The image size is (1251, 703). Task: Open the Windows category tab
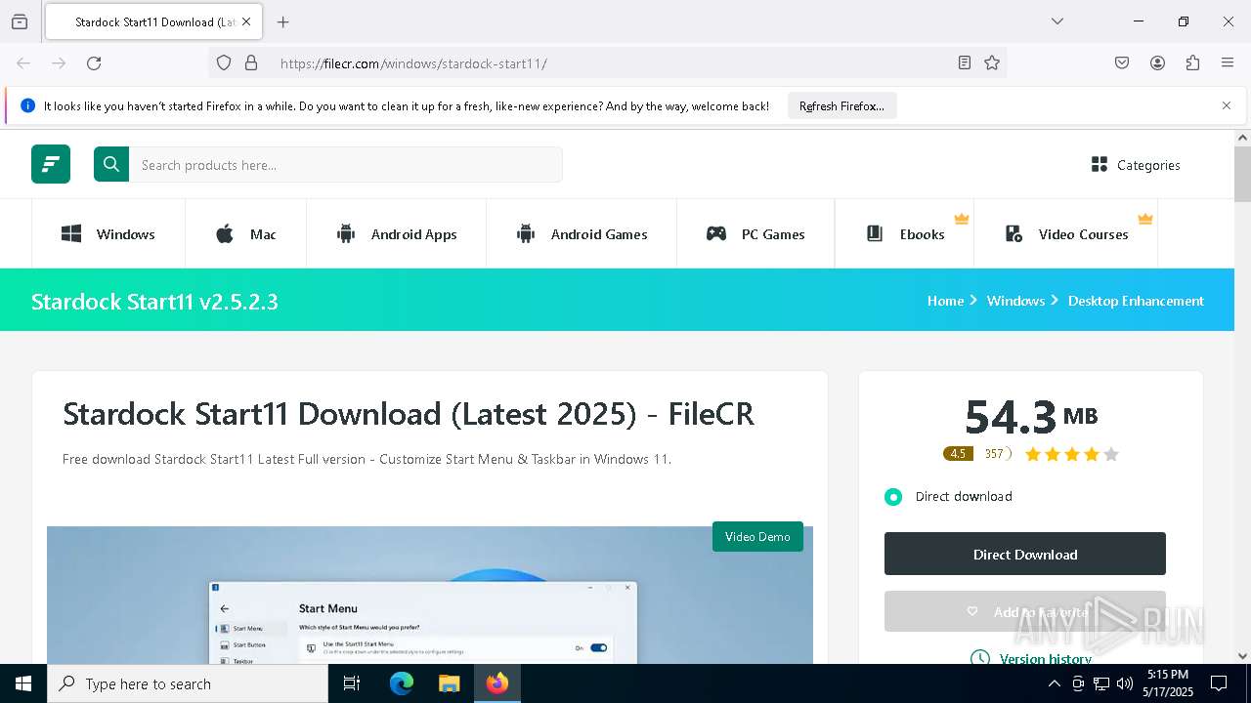pos(108,234)
